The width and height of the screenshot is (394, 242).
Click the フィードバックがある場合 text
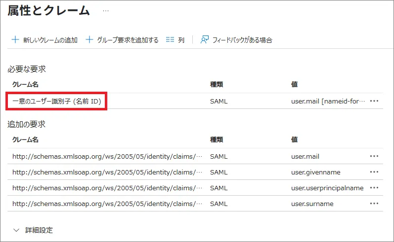point(242,40)
